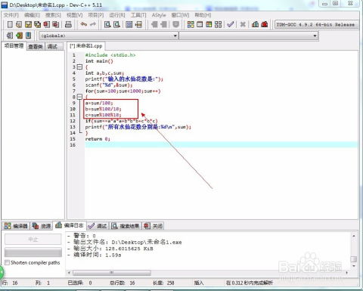363x291 pixels.
Task: Switch to the 调试 tab in bottom panel
Action: point(98,226)
